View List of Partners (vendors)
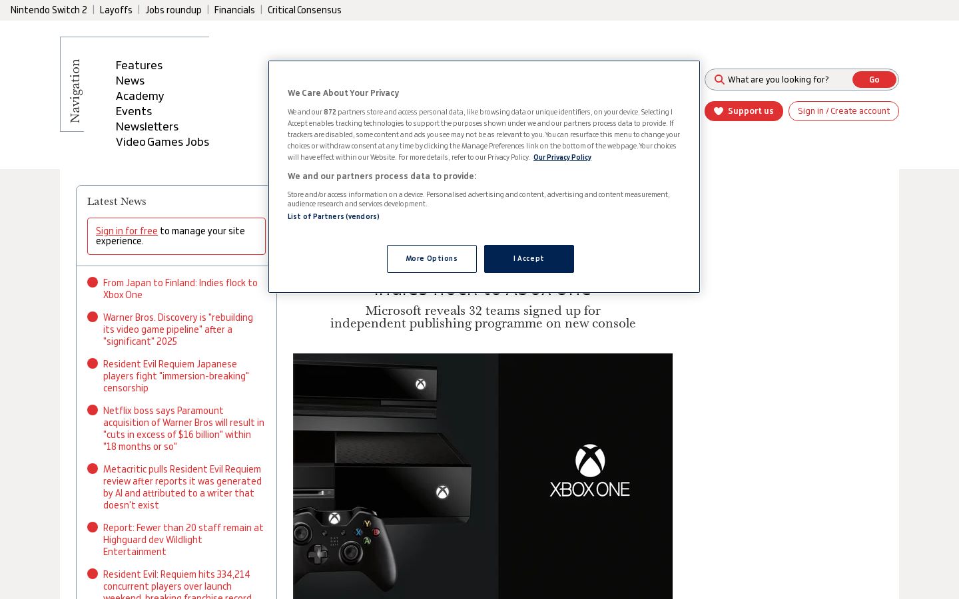The image size is (959, 599). click(334, 217)
